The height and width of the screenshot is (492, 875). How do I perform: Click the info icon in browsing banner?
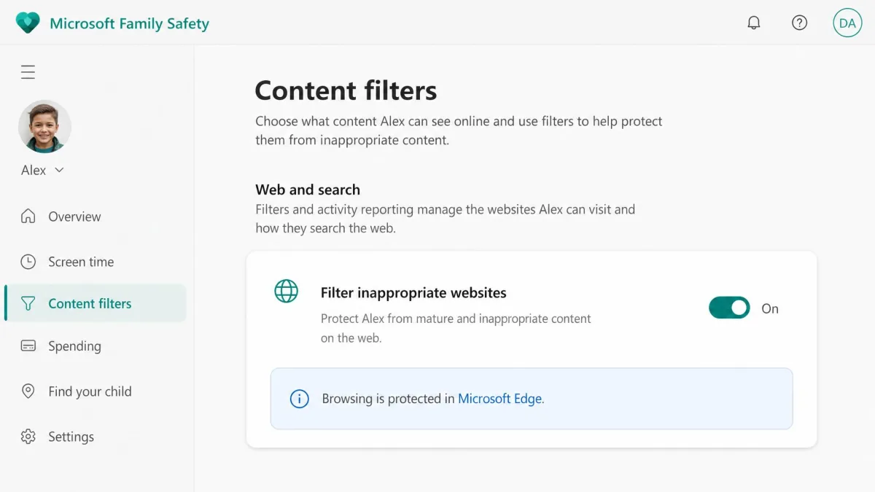[299, 399]
